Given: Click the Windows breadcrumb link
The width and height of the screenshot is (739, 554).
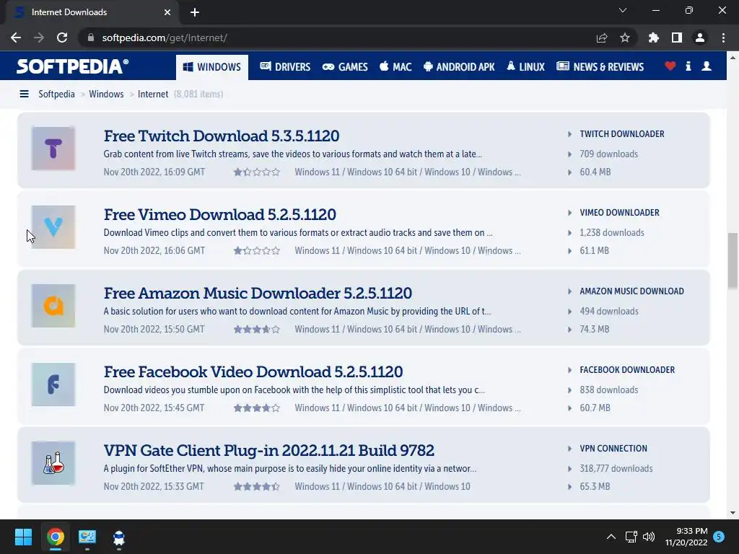Looking at the screenshot, I should pyautogui.click(x=106, y=94).
